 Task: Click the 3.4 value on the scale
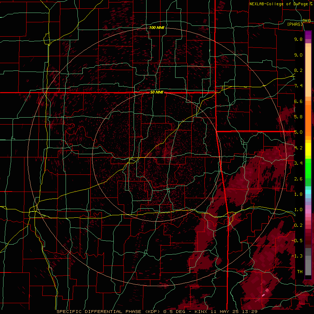point(298,163)
